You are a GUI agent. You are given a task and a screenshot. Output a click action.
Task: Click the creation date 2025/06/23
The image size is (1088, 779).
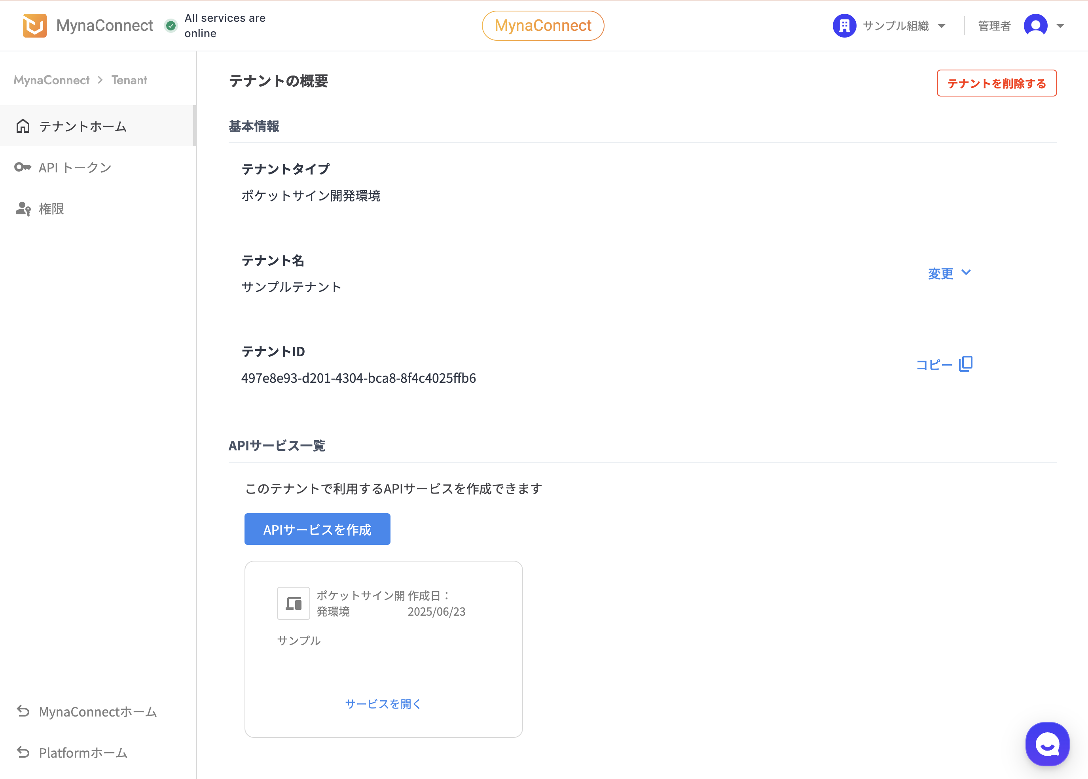click(436, 612)
